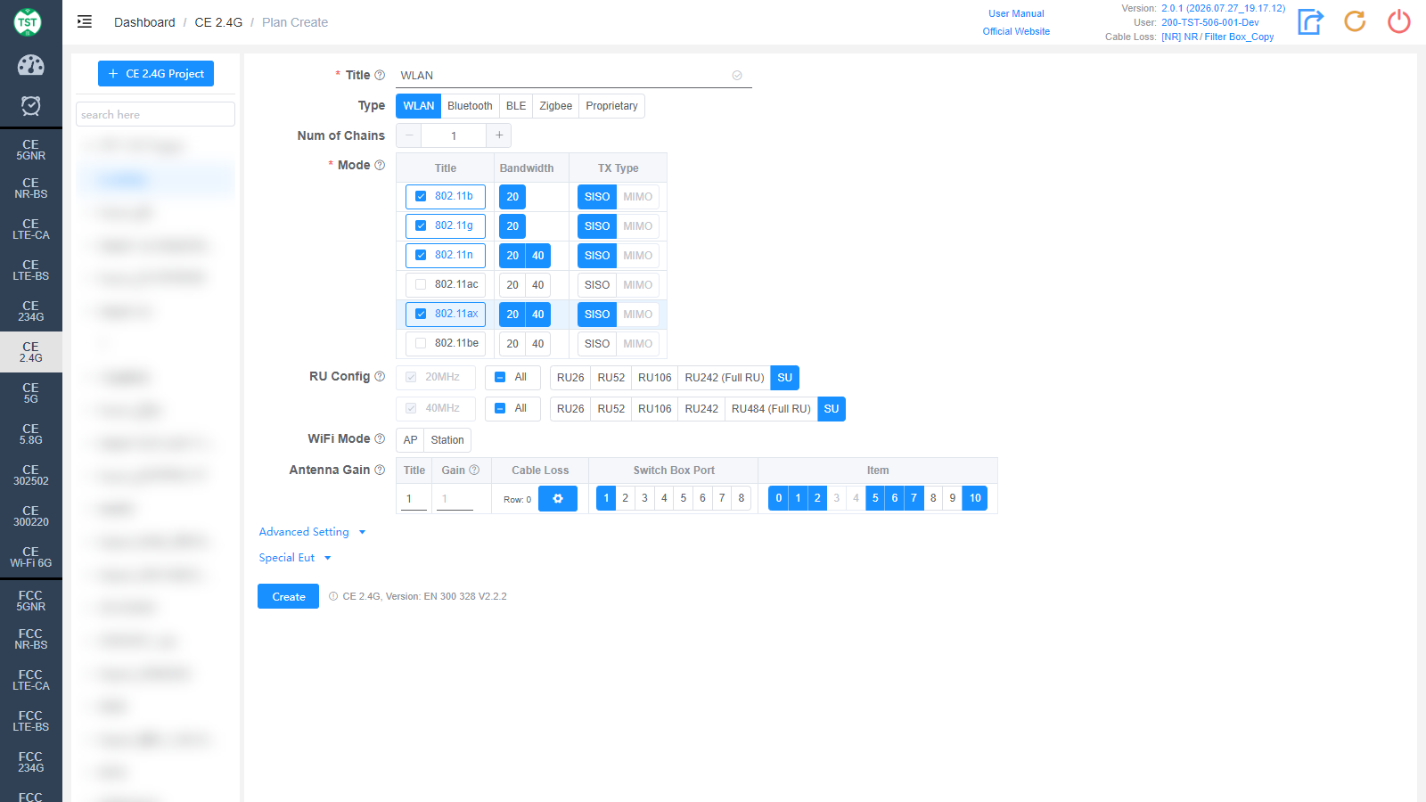
Task: Click the dashboard gauge icon in sidebar
Action: [30, 65]
